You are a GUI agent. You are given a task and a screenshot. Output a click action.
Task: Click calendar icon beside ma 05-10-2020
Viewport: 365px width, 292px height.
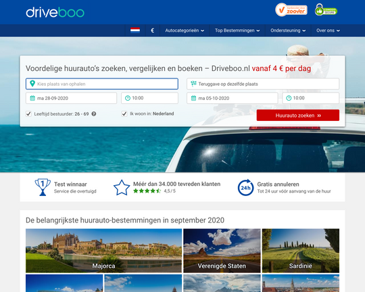(x=194, y=98)
